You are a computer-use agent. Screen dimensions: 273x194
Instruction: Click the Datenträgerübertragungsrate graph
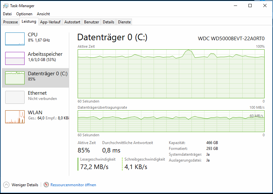[x=171, y=121]
